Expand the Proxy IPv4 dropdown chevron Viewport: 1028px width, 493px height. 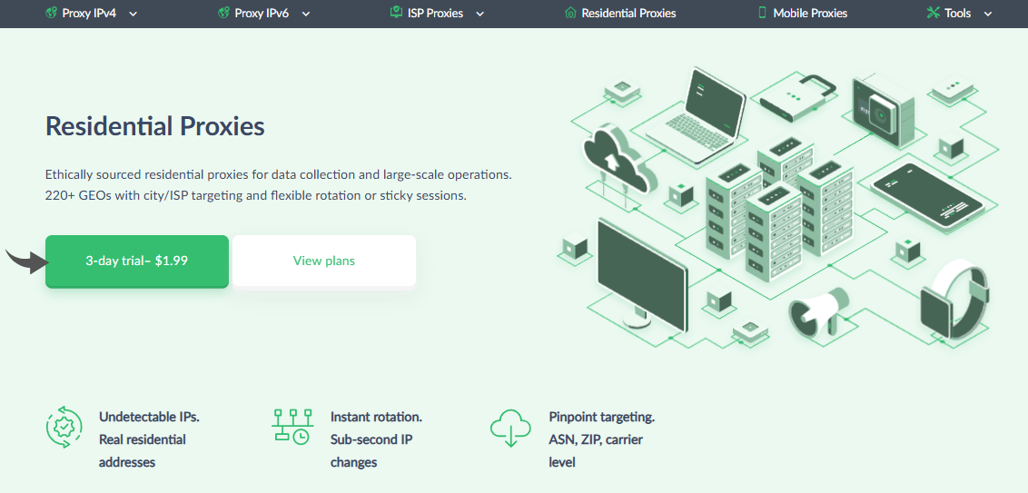point(133,14)
